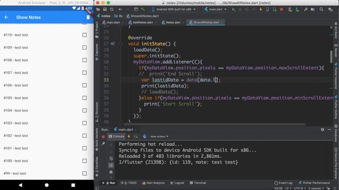Check the box for note #108
Screen dimensions: 339x190
pyautogui.click(x=85, y=60)
